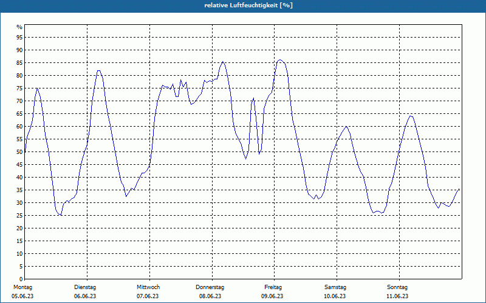
Task: Click the 15 value on the y-axis
Action: [x=19, y=241]
